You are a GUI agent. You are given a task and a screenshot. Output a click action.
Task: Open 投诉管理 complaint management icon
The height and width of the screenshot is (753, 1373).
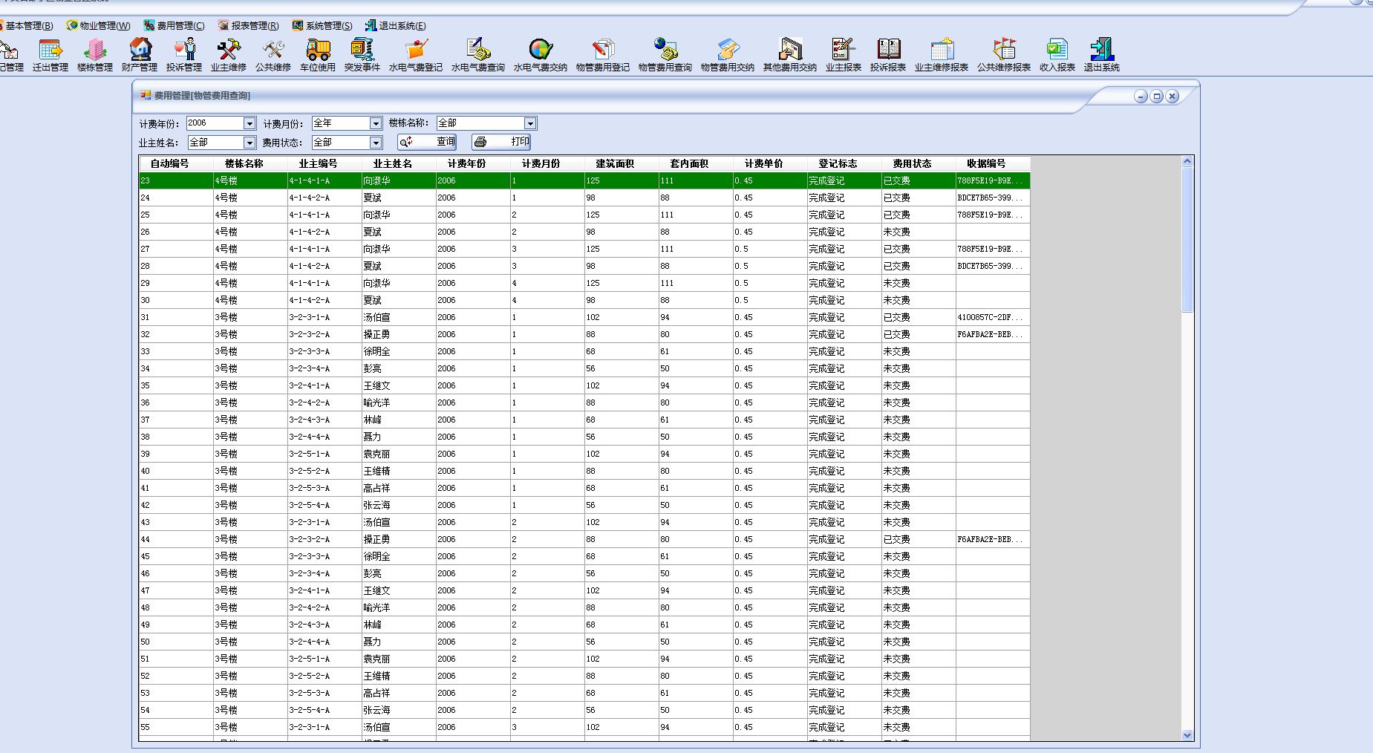184,55
